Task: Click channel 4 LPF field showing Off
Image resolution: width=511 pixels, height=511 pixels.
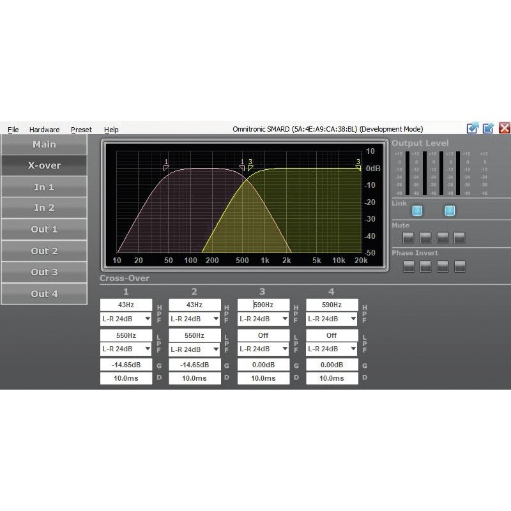Action: click(x=332, y=335)
